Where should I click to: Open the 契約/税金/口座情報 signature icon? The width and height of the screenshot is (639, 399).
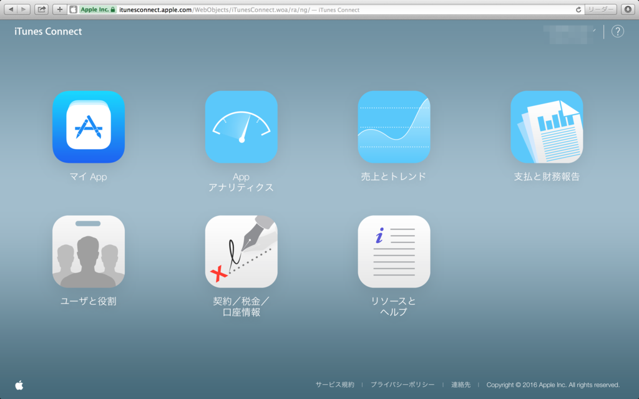(241, 252)
